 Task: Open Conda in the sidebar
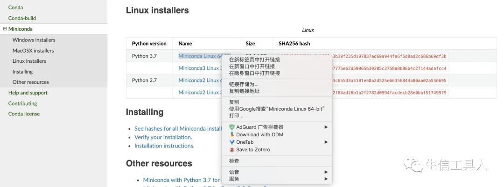click(15, 7)
